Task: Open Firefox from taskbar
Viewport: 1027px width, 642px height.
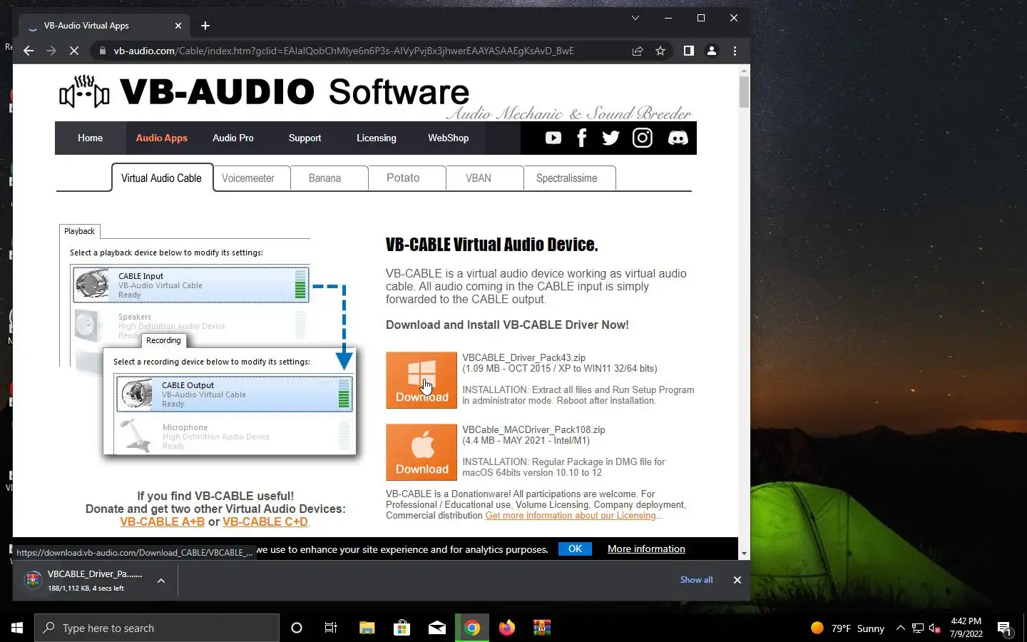Action: point(506,628)
